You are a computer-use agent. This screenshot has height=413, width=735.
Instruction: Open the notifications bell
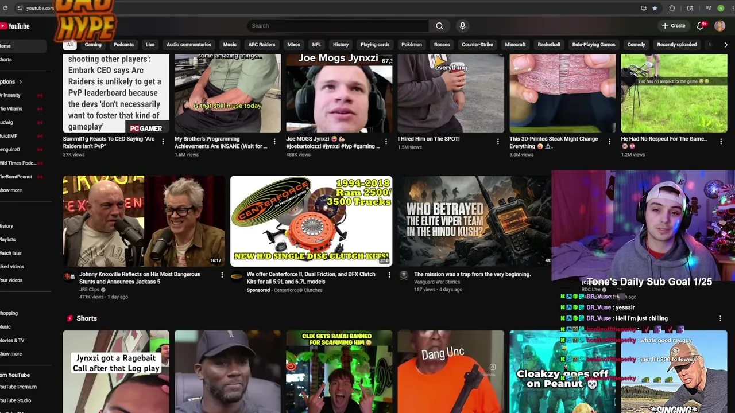[701, 26]
